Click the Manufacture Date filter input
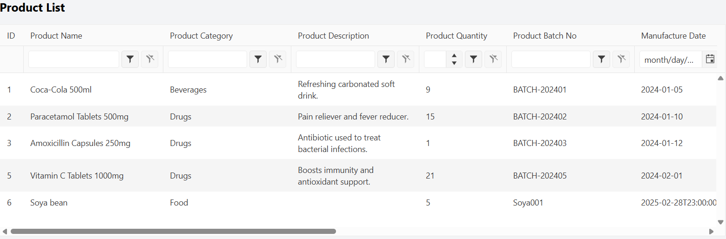This screenshot has width=726, height=239. [x=671, y=59]
